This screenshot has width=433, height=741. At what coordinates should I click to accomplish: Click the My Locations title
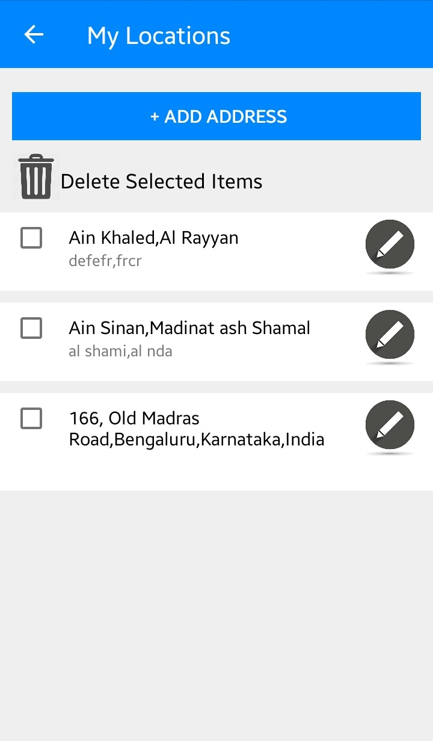point(158,36)
